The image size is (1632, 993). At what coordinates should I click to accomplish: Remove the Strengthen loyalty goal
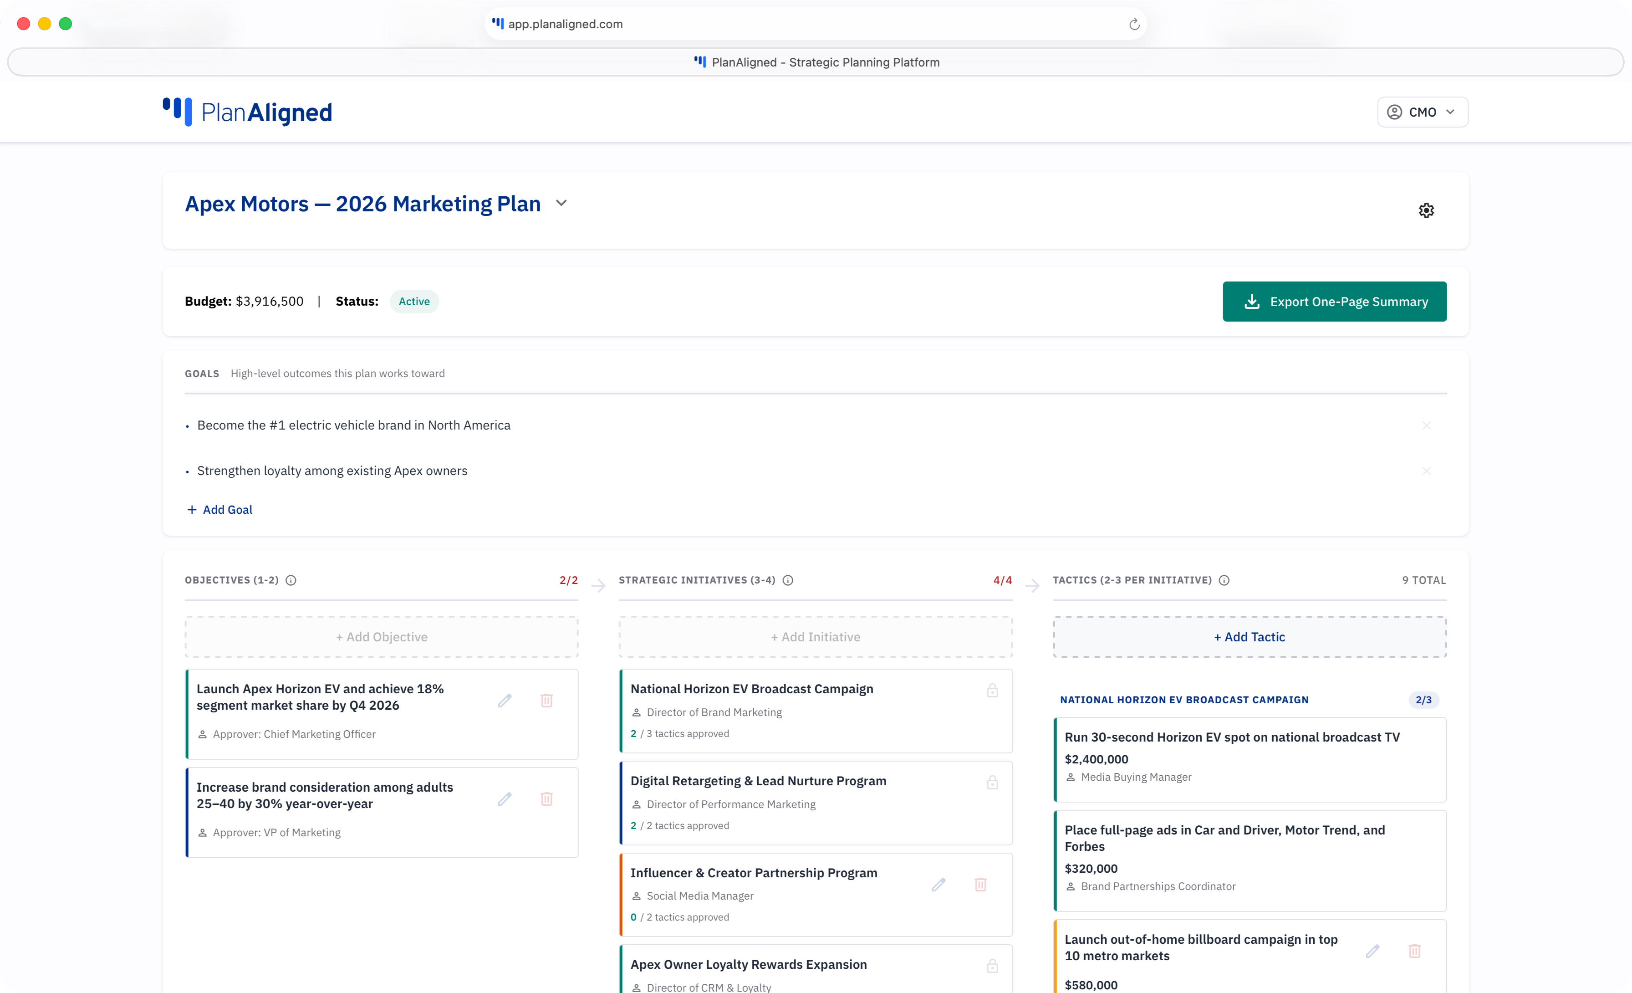[x=1426, y=471]
